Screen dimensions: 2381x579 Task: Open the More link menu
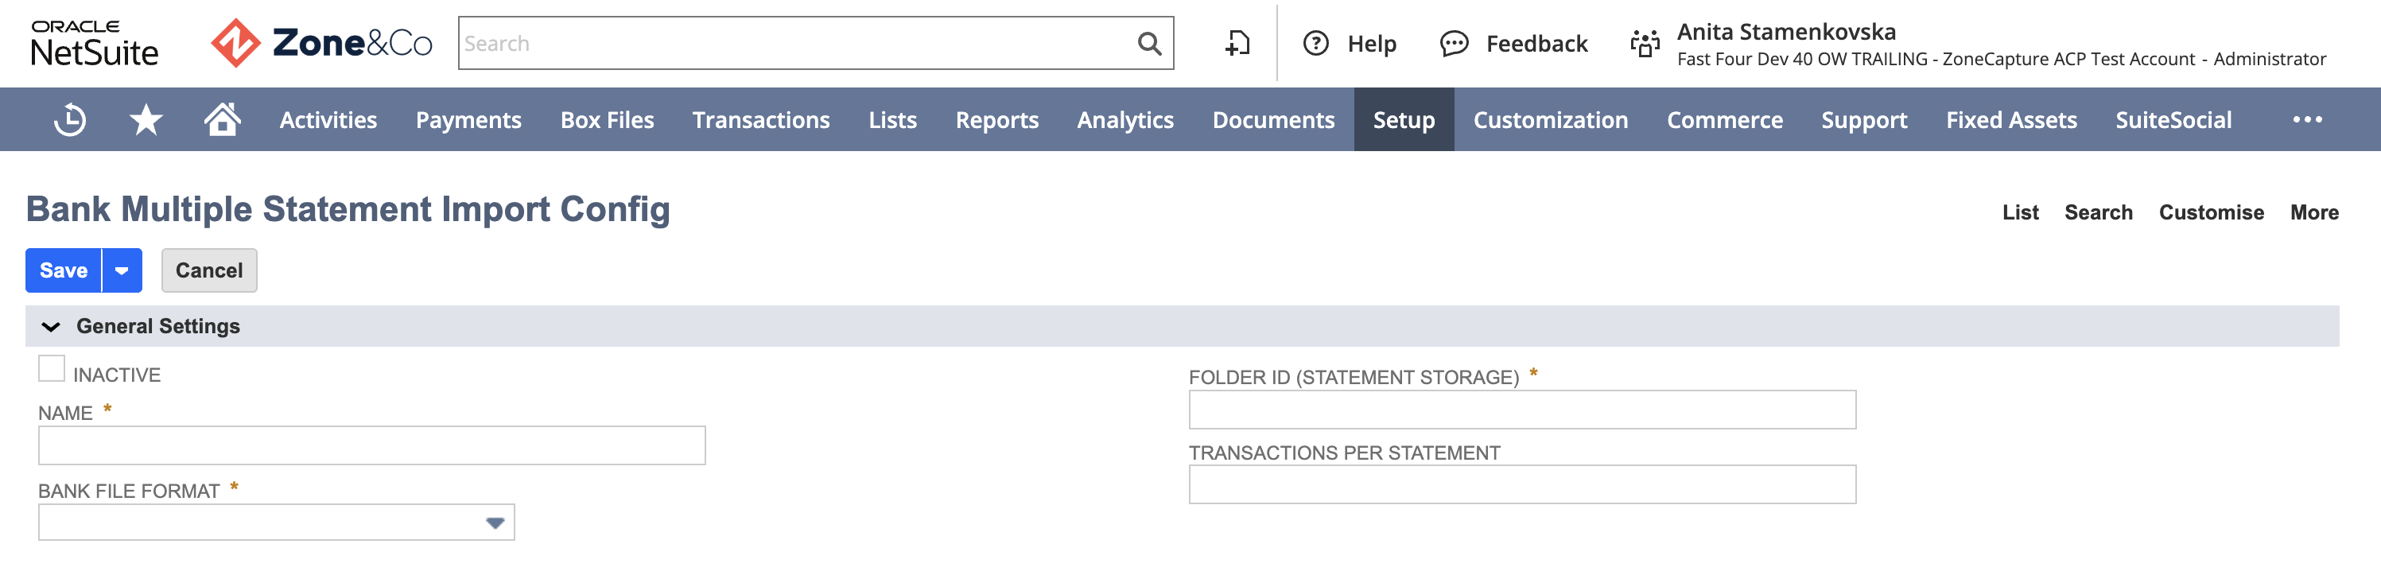2314,212
